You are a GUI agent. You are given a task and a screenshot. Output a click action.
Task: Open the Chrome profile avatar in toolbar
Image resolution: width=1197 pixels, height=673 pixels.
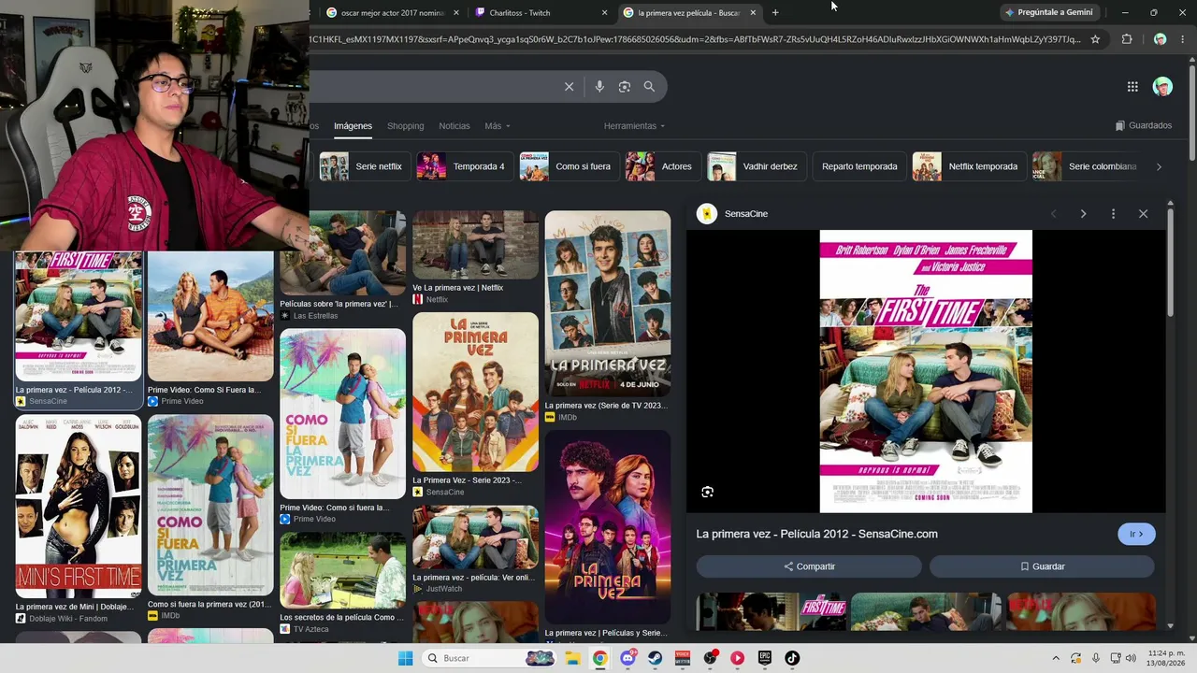[1160, 39]
